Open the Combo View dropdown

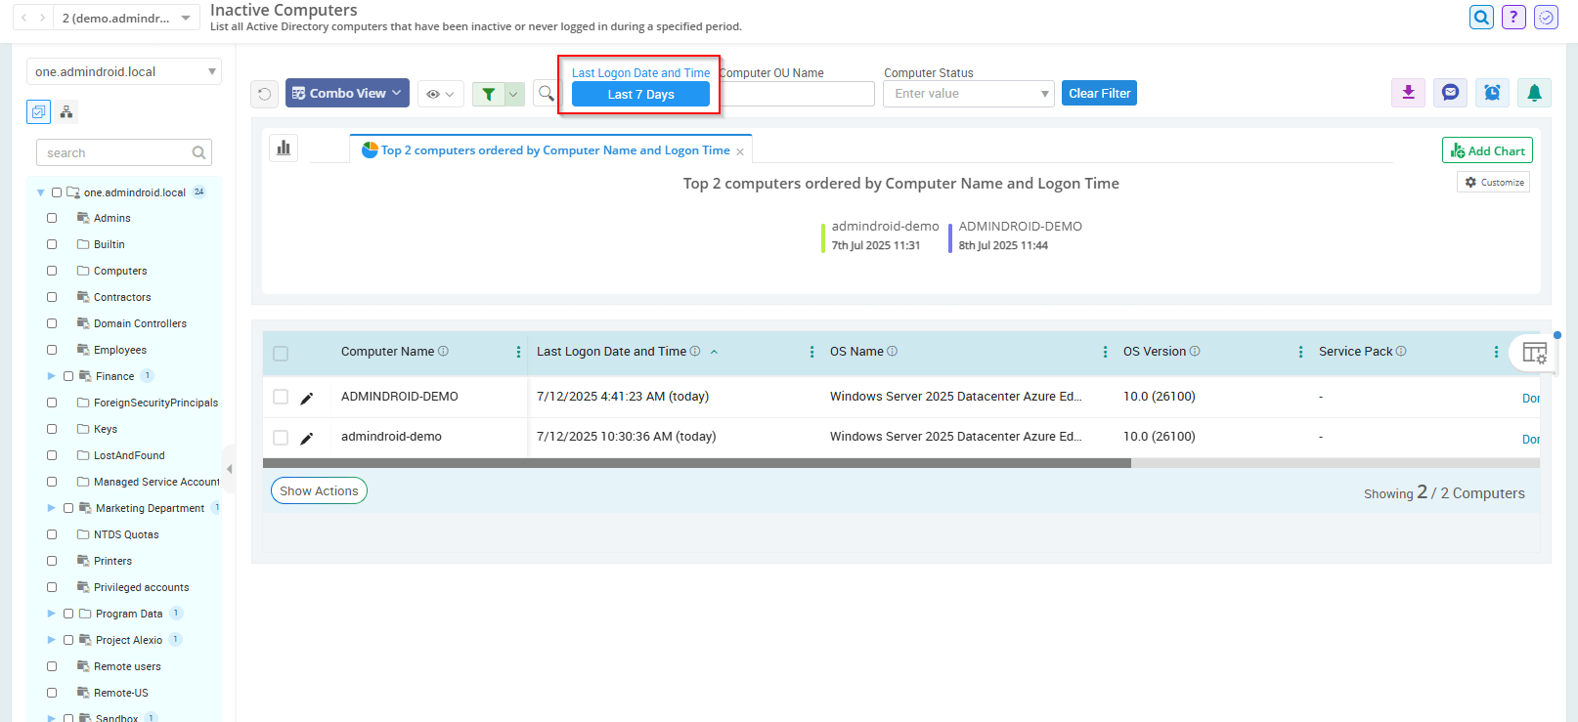pos(347,94)
